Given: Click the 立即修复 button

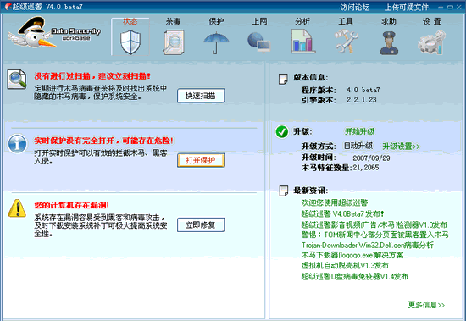Looking at the screenshot, I should (201, 225).
